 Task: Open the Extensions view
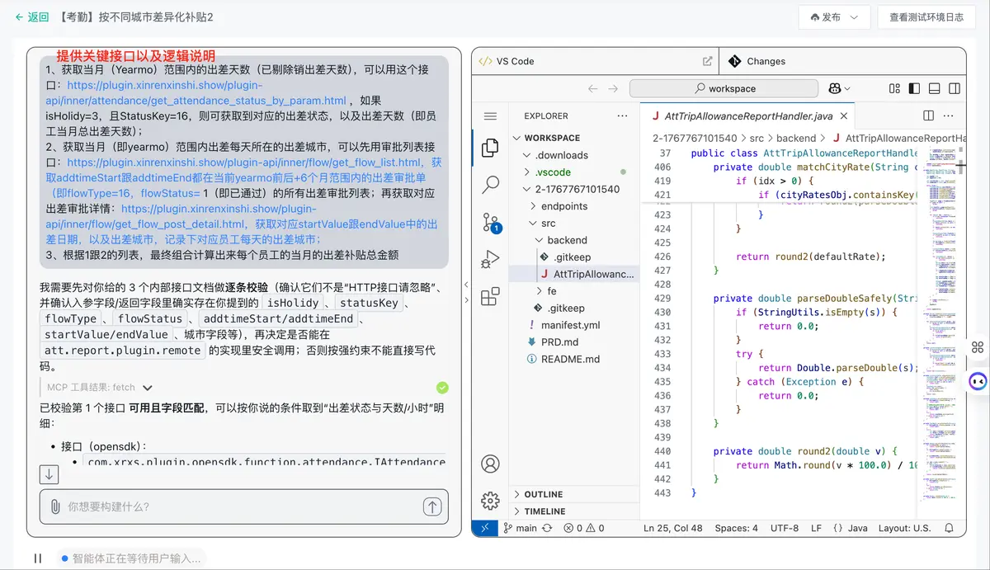pyautogui.click(x=490, y=296)
